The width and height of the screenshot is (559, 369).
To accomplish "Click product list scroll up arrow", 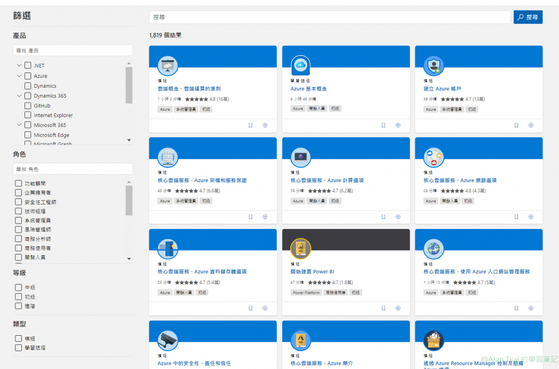I will [x=129, y=63].
